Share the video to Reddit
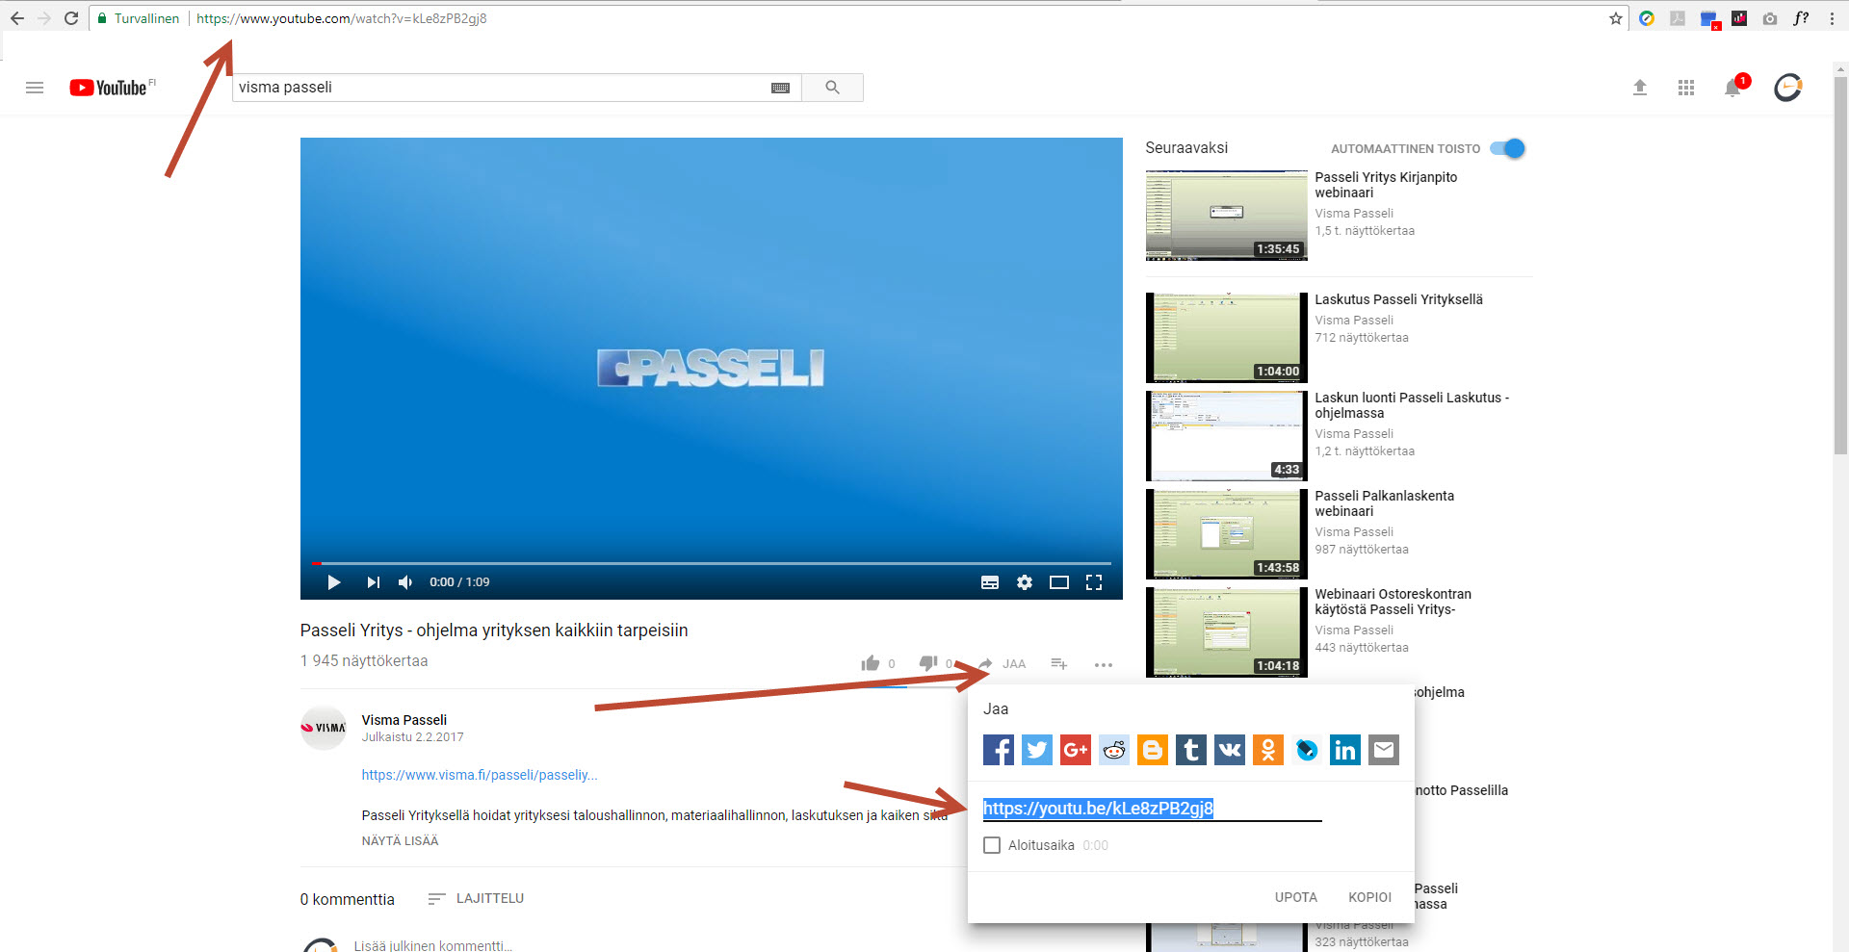 click(x=1113, y=750)
